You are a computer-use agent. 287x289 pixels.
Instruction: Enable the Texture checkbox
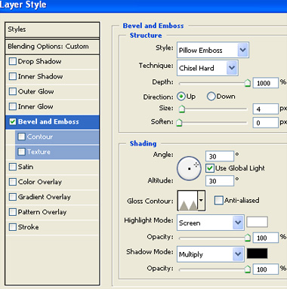22,152
